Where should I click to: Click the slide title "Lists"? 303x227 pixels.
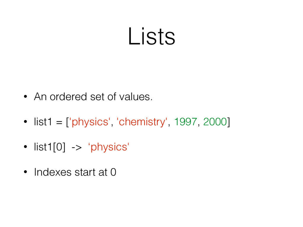[x=151, y=37]
